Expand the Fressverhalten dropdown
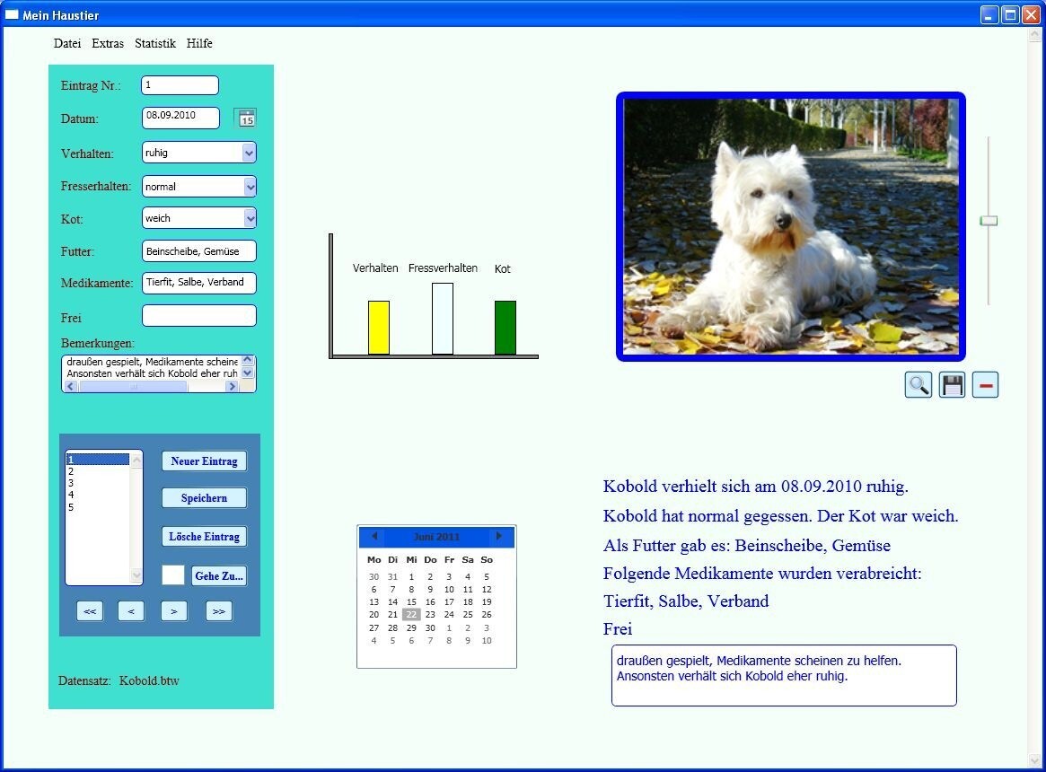Screen dimensions: 1046x772 [x=251, y=187]
